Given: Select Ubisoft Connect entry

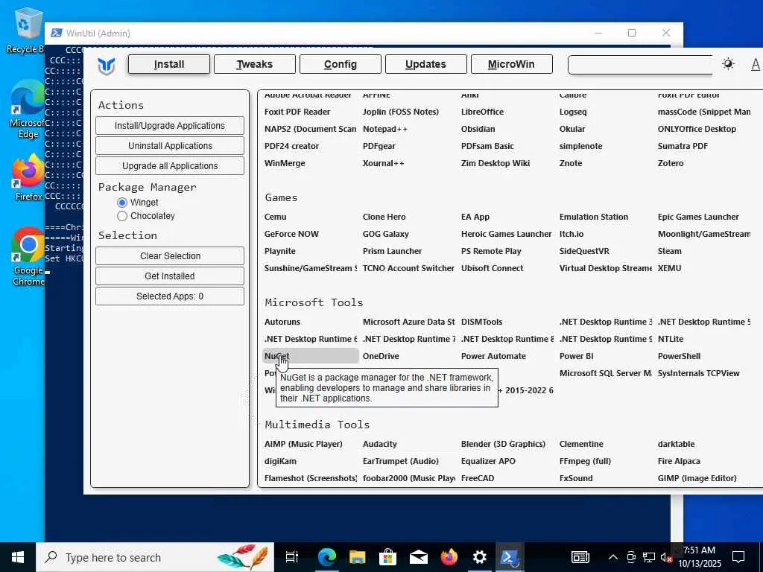Looking at the screenshot, I should point(492,268).
